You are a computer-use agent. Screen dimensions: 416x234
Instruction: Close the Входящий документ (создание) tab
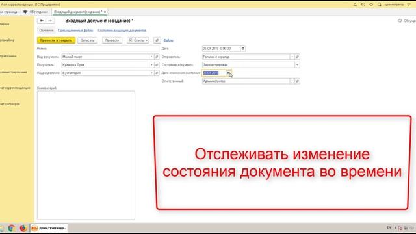tap(105, 12)
